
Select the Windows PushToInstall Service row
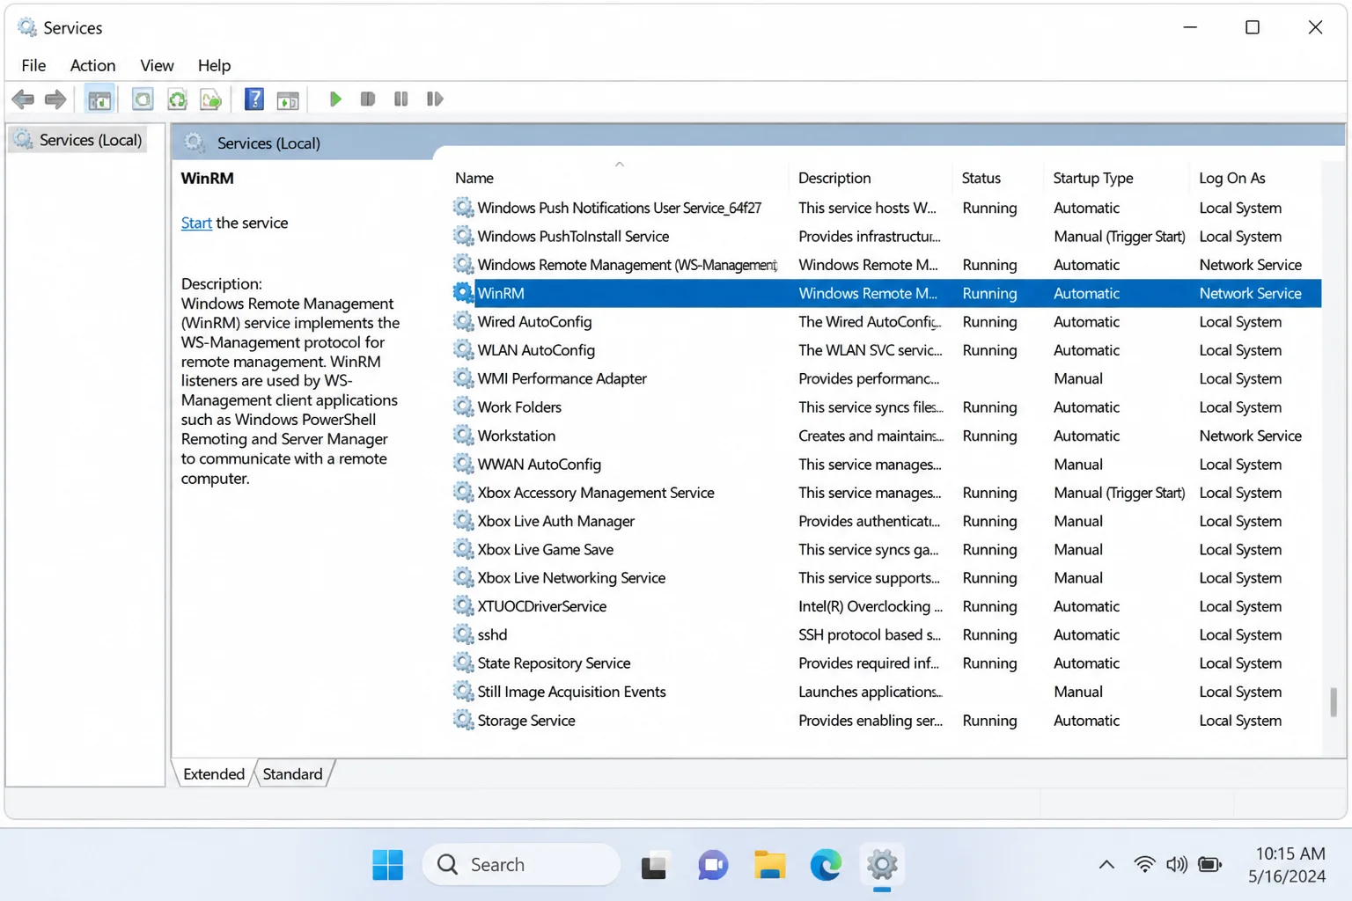885,237
